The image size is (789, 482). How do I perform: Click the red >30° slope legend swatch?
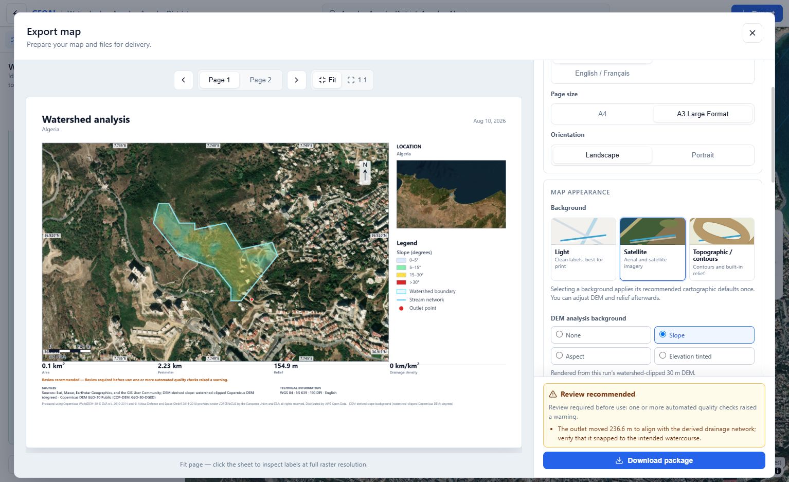(x=401, y=282)
